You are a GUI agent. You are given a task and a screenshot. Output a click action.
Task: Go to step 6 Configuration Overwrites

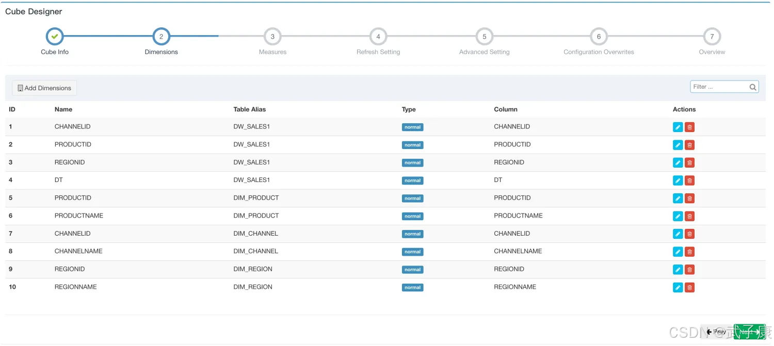click(599, 37)
